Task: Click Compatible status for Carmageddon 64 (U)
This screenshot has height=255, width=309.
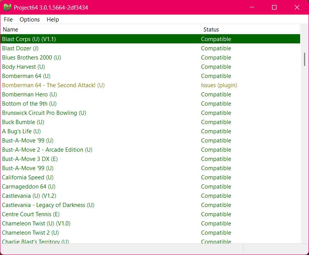Action: (216, 187)
